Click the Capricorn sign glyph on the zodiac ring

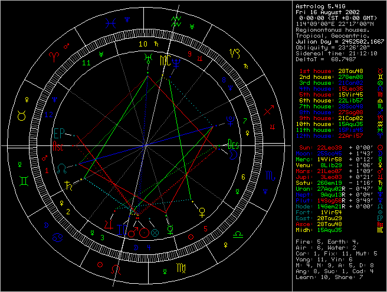(x=234, y=52)
